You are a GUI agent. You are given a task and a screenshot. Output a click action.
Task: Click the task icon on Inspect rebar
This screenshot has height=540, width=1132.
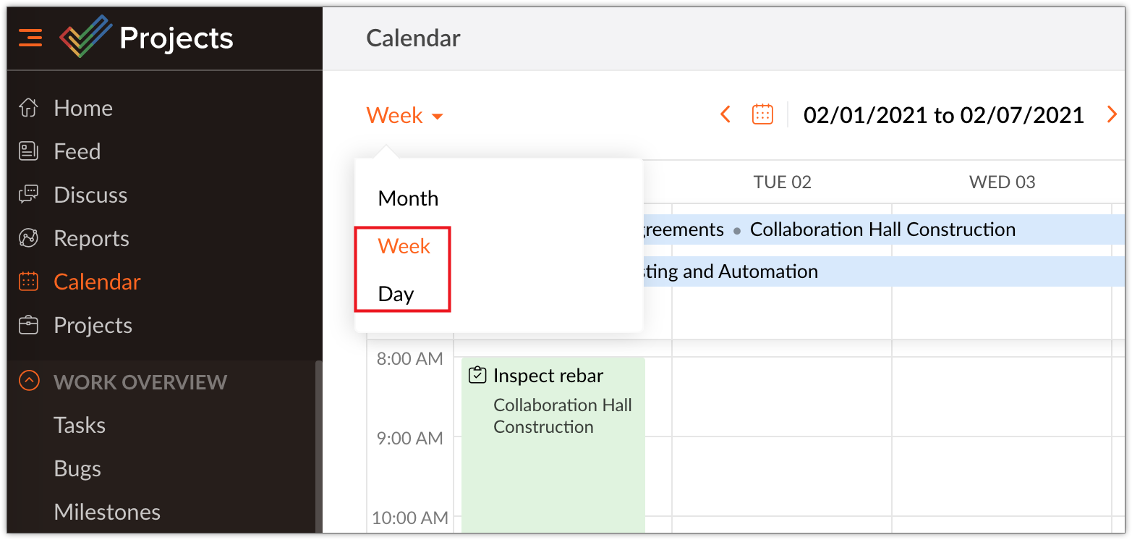point(477,375)
